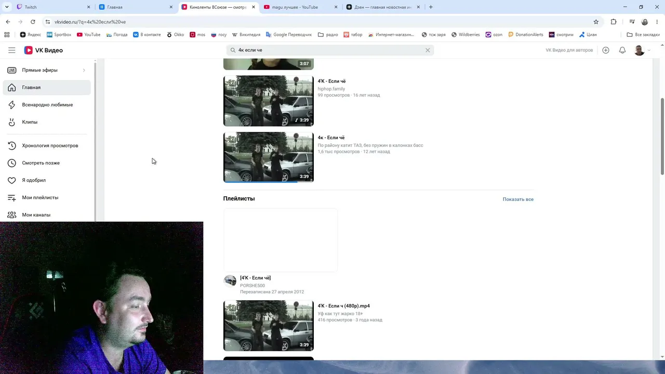The image size is (665, 374).
Task: Open a new browser tab
Action: pos(431,7)
